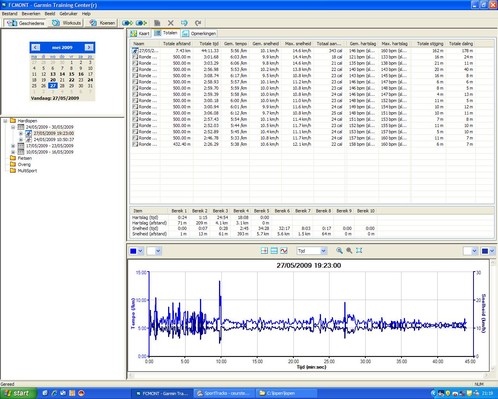Open the Help menu
The image size is (498, 399).
86,14
